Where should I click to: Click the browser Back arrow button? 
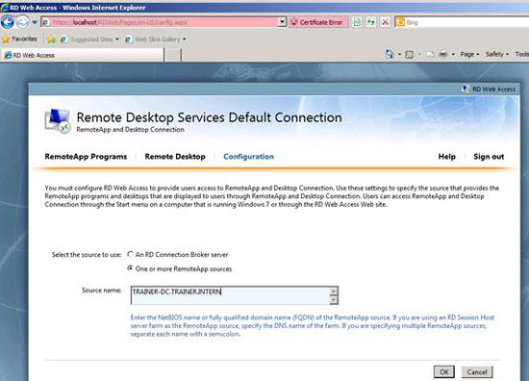pyautogui.click(x=8, y=22)
